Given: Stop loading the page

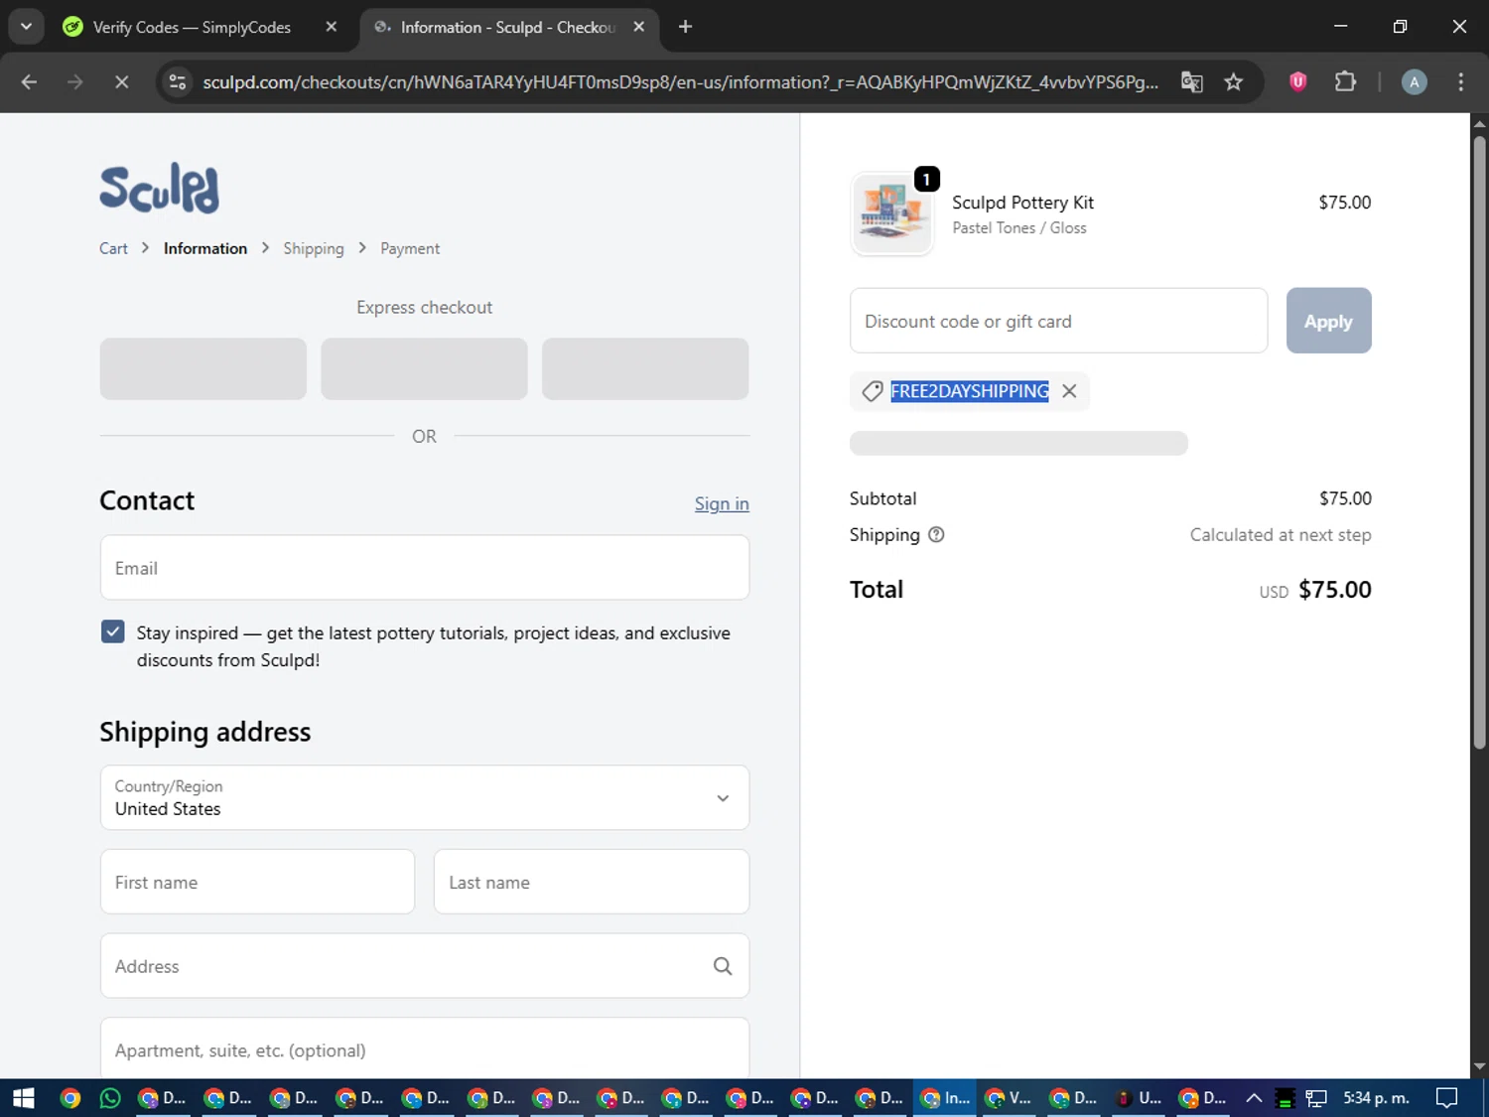Looking at the screenshot, I should tap(122, 82).
